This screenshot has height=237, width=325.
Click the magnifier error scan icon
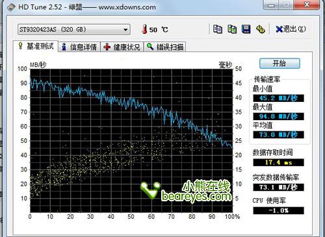click(150, 47)
